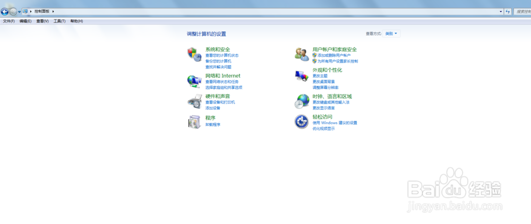Open the 时钟、语言和区域 category heading
Viewport: 531px width, 224px height.
[x=332, y=97]
